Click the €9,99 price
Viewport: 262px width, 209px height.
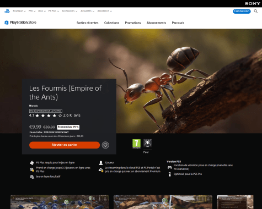[35, 127]
